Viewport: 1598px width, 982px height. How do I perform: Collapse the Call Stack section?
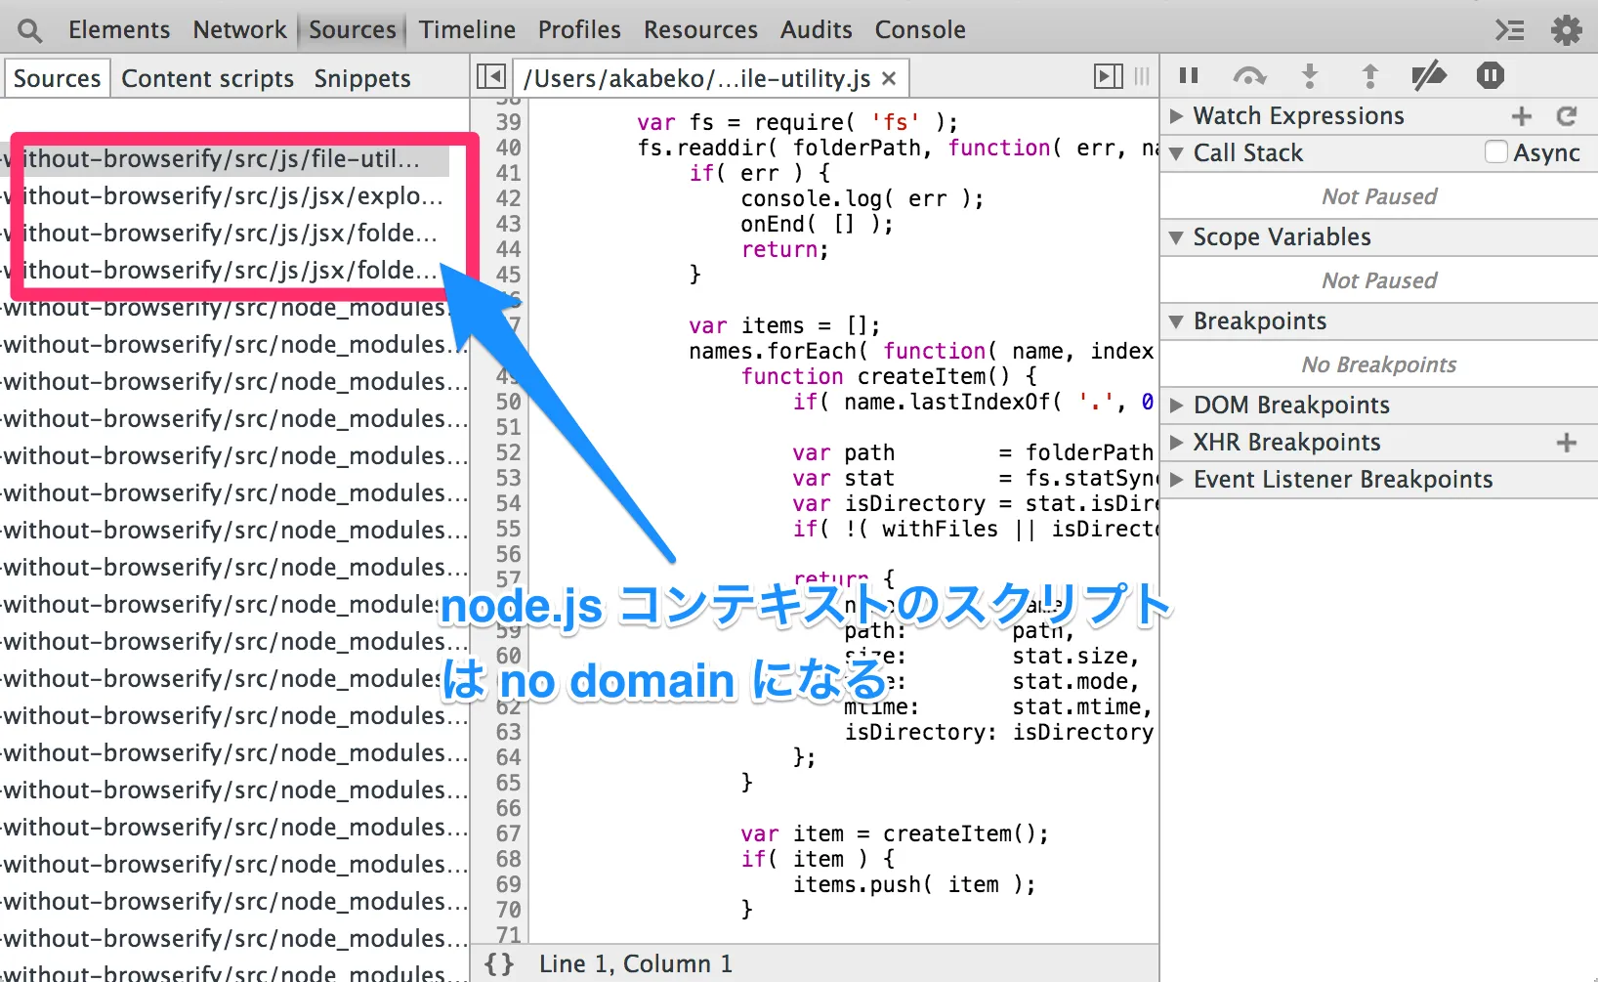tap(1176, 152)
